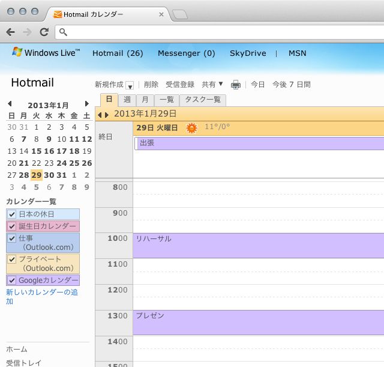Select date 12 in mini calendar
Viewport: 384px width, 367px height.
pyautogui.click(x=86, y=139)
